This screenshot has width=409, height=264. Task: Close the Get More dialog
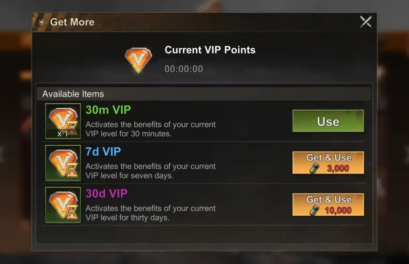366,22
